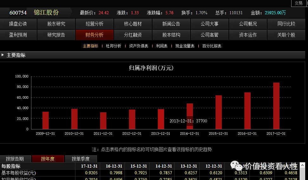
Task: Open the 研究报告 tab
Action: [56, 35]
